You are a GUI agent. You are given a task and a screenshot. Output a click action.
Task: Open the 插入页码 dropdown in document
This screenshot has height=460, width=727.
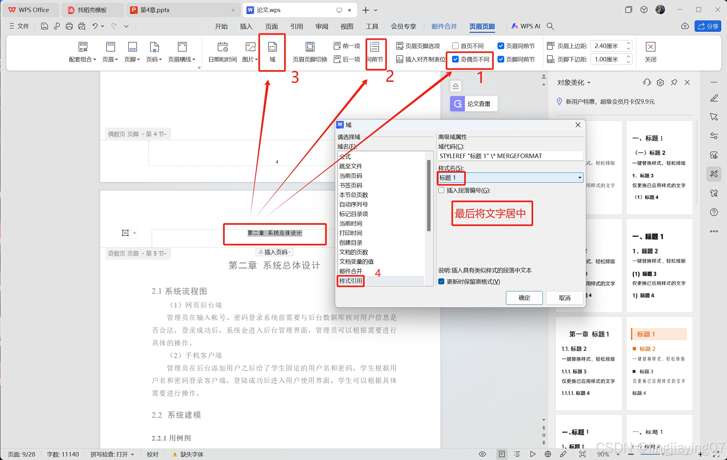coord(275,252)
